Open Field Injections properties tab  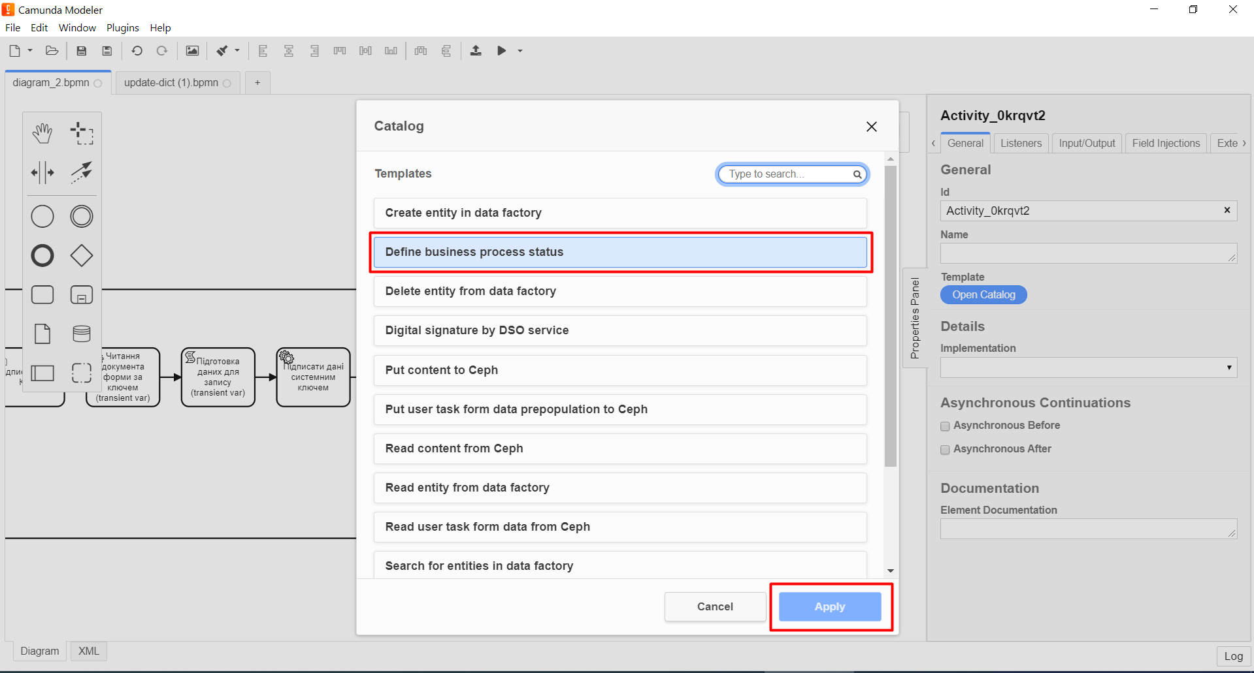coord(1166,144)
